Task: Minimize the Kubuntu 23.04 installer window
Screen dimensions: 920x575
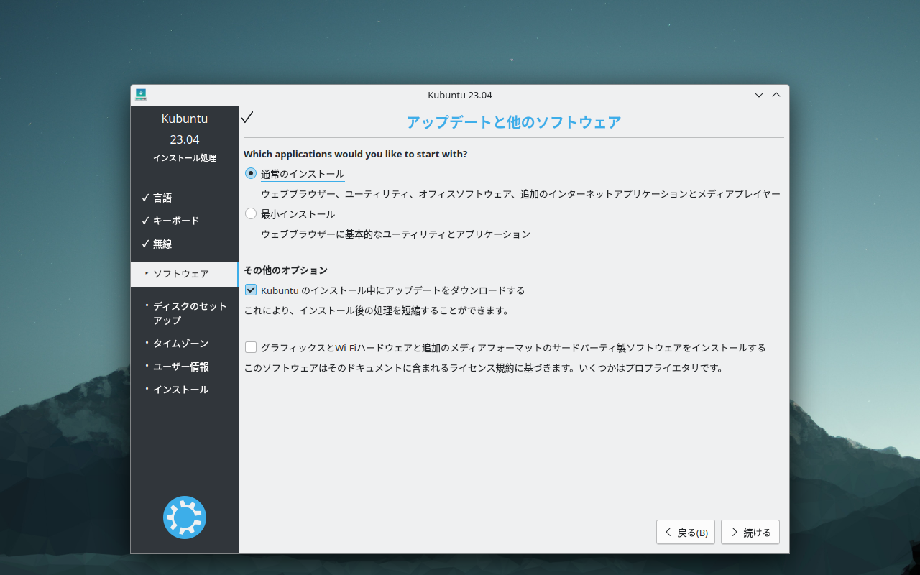Action: point(758,95)
